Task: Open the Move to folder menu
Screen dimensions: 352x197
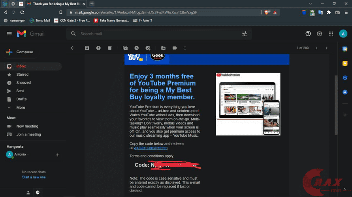Action: point(163,48)
